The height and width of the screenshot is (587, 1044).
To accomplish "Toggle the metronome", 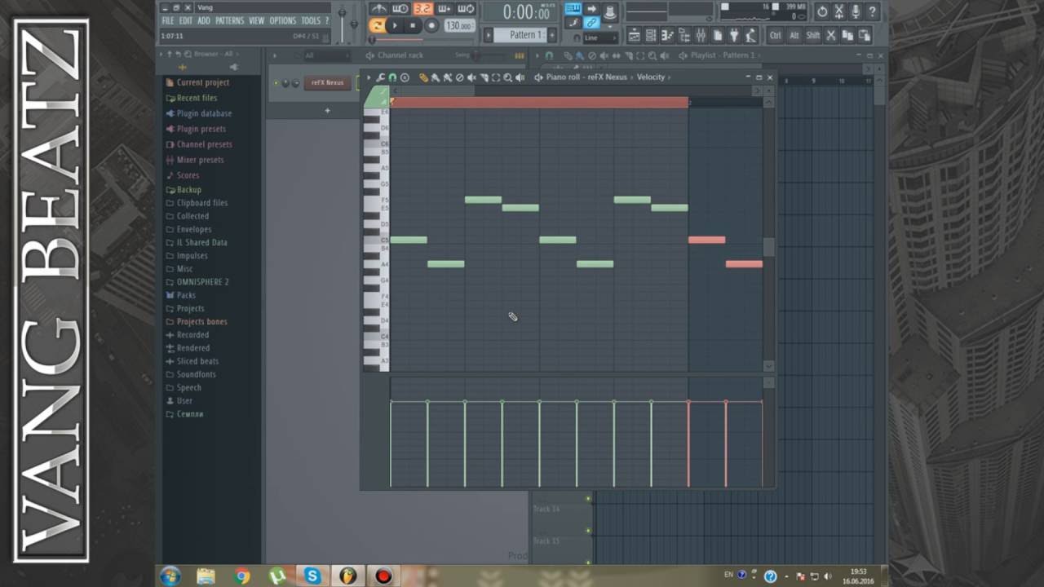I will click(x=378, y=8).
